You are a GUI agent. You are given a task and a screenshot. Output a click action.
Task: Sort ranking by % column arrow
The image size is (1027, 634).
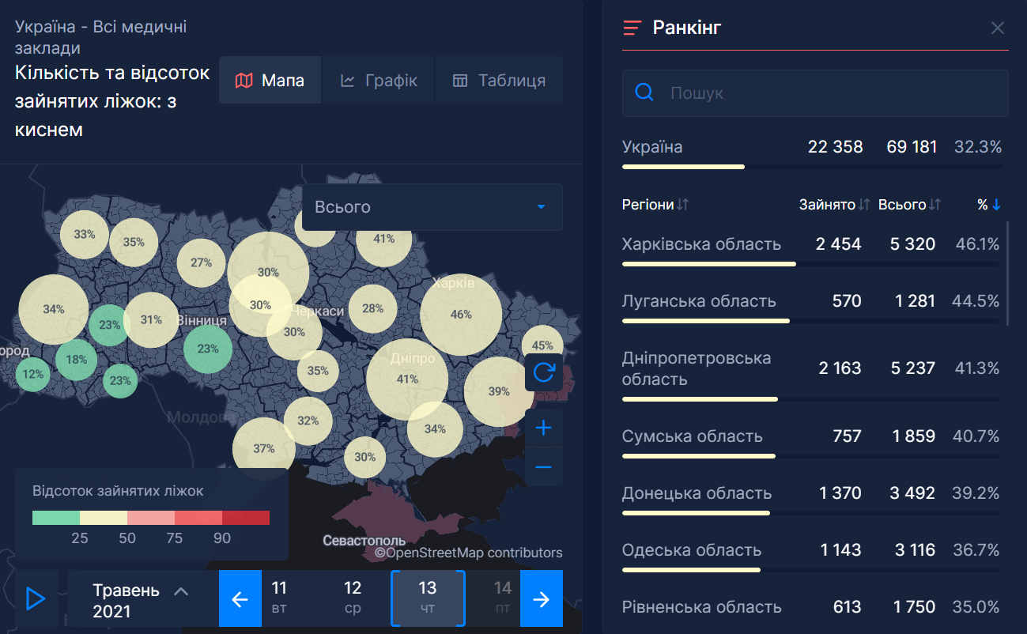pos(996,205)
